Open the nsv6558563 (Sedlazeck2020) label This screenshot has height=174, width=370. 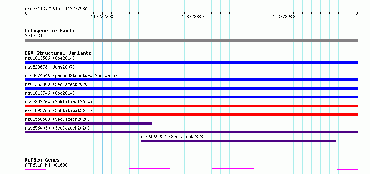coord(57,119)
